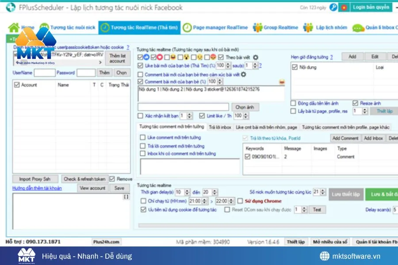398x265 pixels.
Task: Check Like comment mới trên tường
Action: 143,137
